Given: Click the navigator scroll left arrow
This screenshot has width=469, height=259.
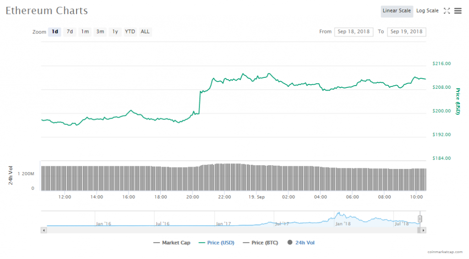Looking at the screenshot, I should (x=44, y=230).
